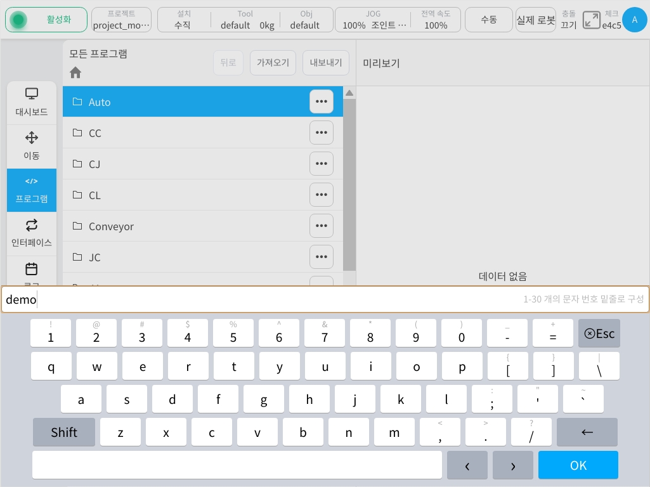Select the 프로그램 sidebar tab
The image size is (650, 487).
32,190
